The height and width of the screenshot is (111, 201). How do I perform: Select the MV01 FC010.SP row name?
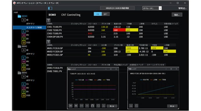click(55, 48)
